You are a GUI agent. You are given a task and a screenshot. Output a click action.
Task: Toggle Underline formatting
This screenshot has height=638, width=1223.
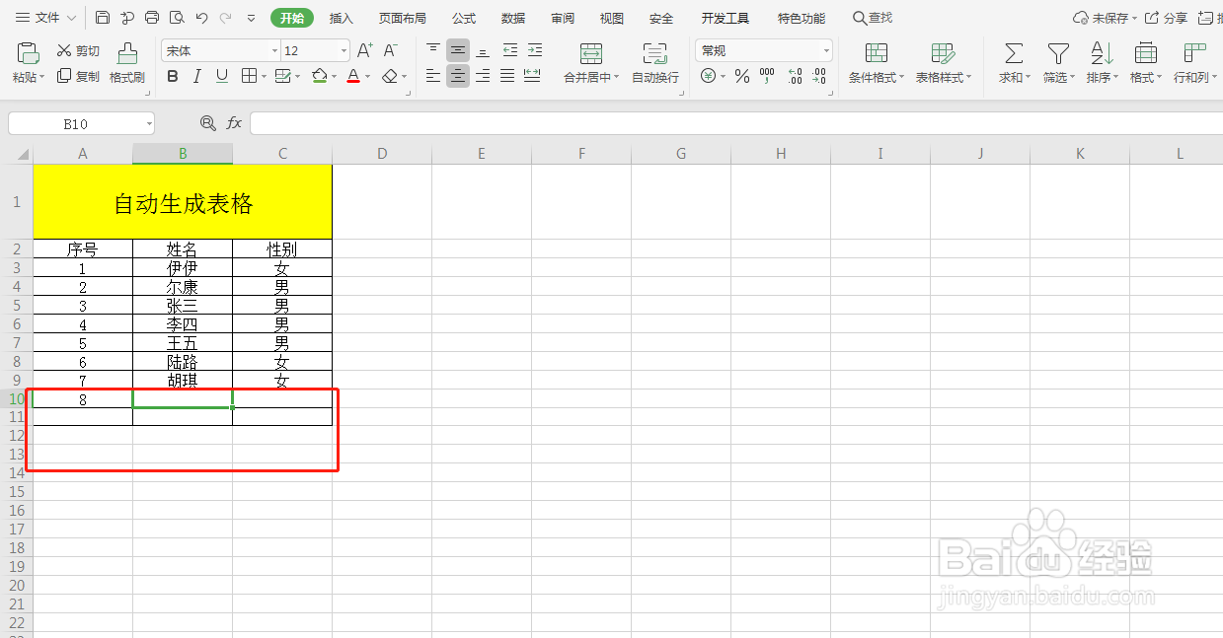(x=221, y=76)
